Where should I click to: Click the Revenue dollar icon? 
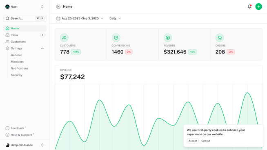point(168,37)
